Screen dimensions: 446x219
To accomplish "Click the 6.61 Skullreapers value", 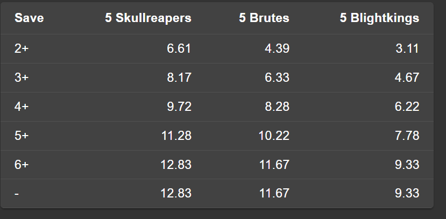I will click(179, 49).
